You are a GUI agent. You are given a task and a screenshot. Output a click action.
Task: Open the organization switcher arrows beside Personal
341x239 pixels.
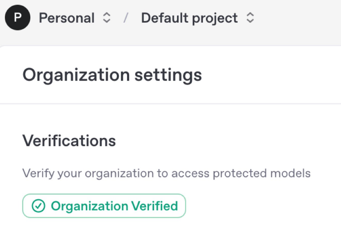pyautogui.click(x=107, y=18)
